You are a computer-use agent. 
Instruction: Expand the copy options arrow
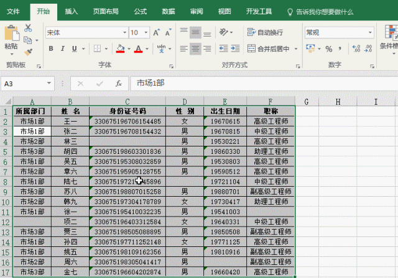(x=37, y=40)
